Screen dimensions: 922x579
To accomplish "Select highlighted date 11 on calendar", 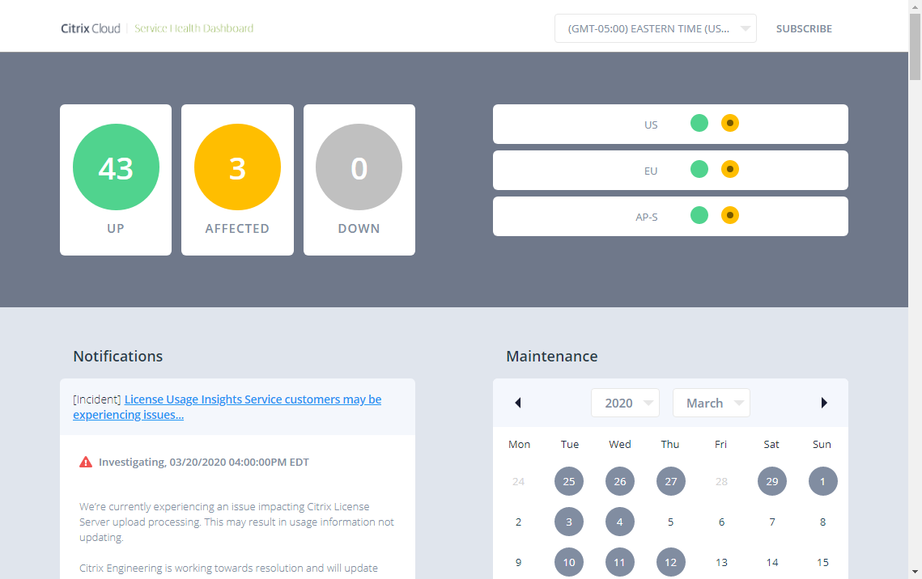I will point(620,562).
